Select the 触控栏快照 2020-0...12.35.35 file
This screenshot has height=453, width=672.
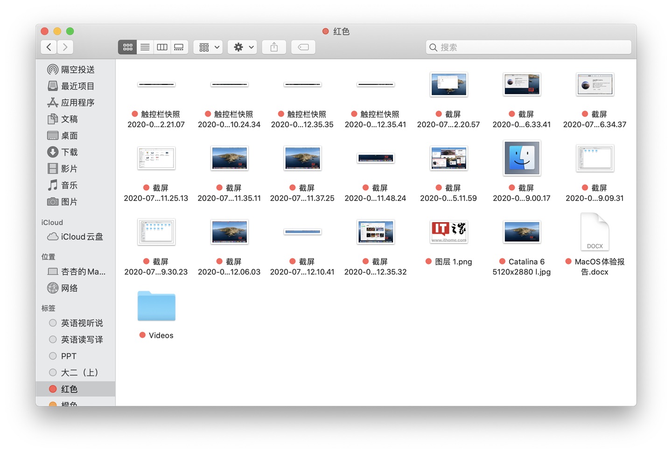coord(302,84)
